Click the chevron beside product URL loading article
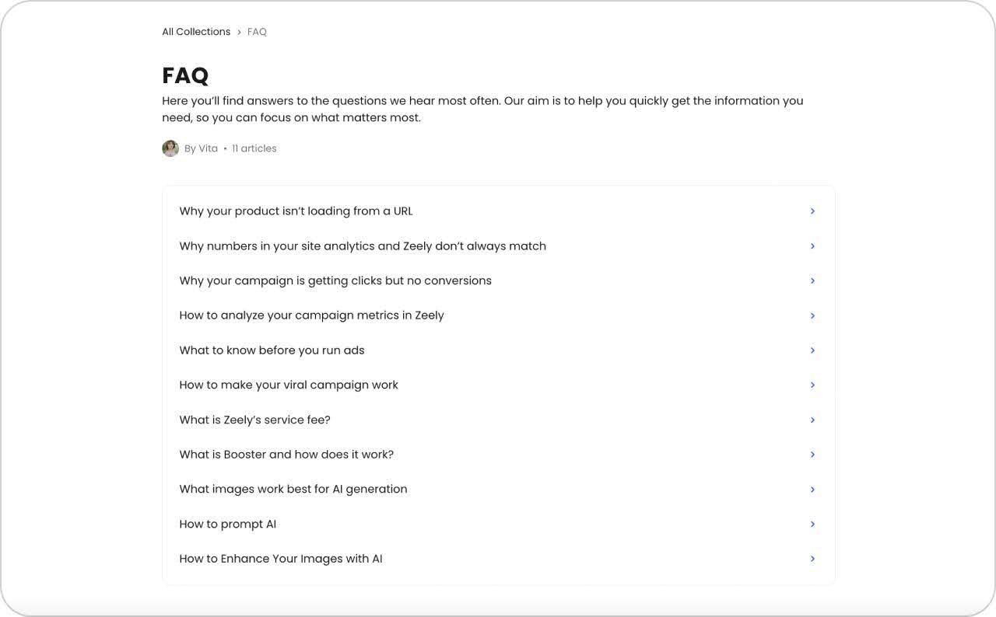 point(812,211)
